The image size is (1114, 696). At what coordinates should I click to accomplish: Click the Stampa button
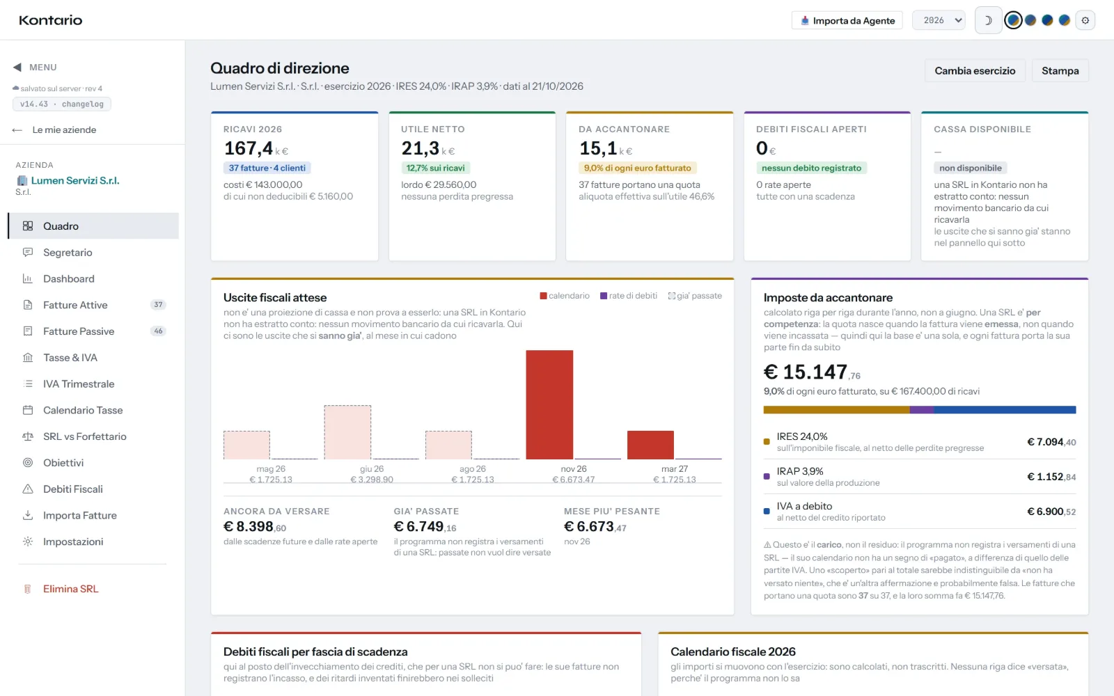coord(1060,71)
